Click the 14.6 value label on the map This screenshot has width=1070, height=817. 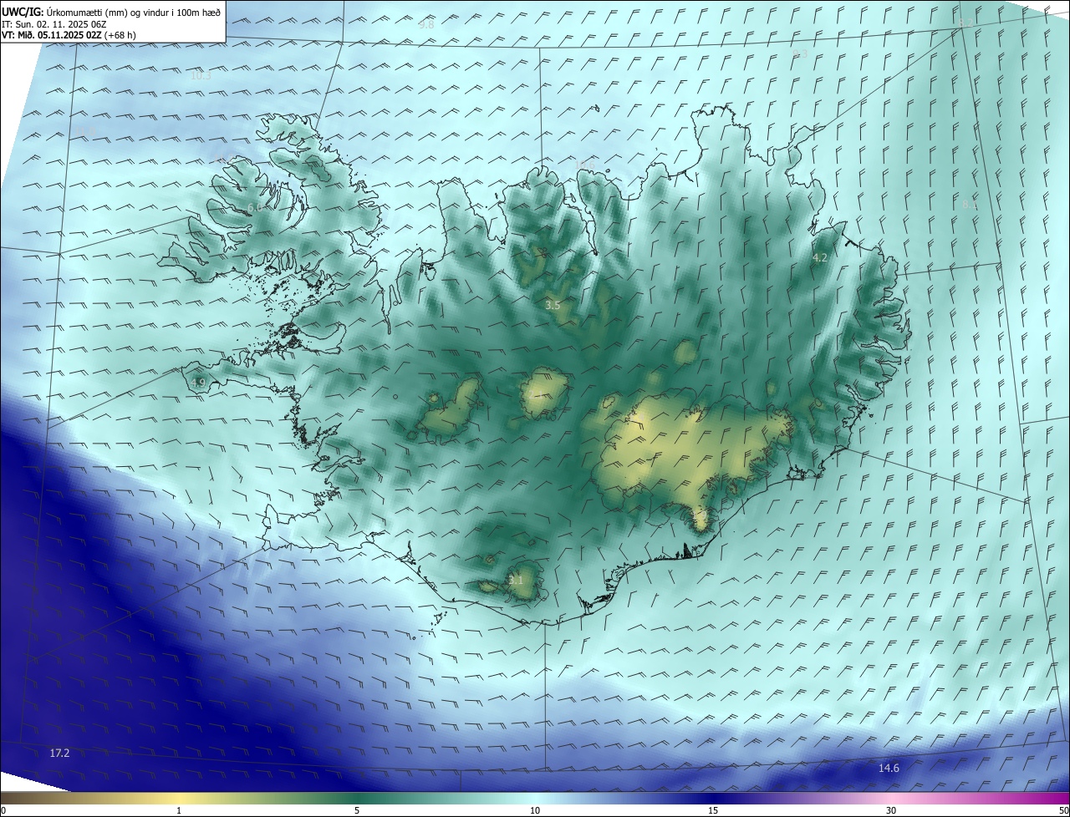click(889, 769)
